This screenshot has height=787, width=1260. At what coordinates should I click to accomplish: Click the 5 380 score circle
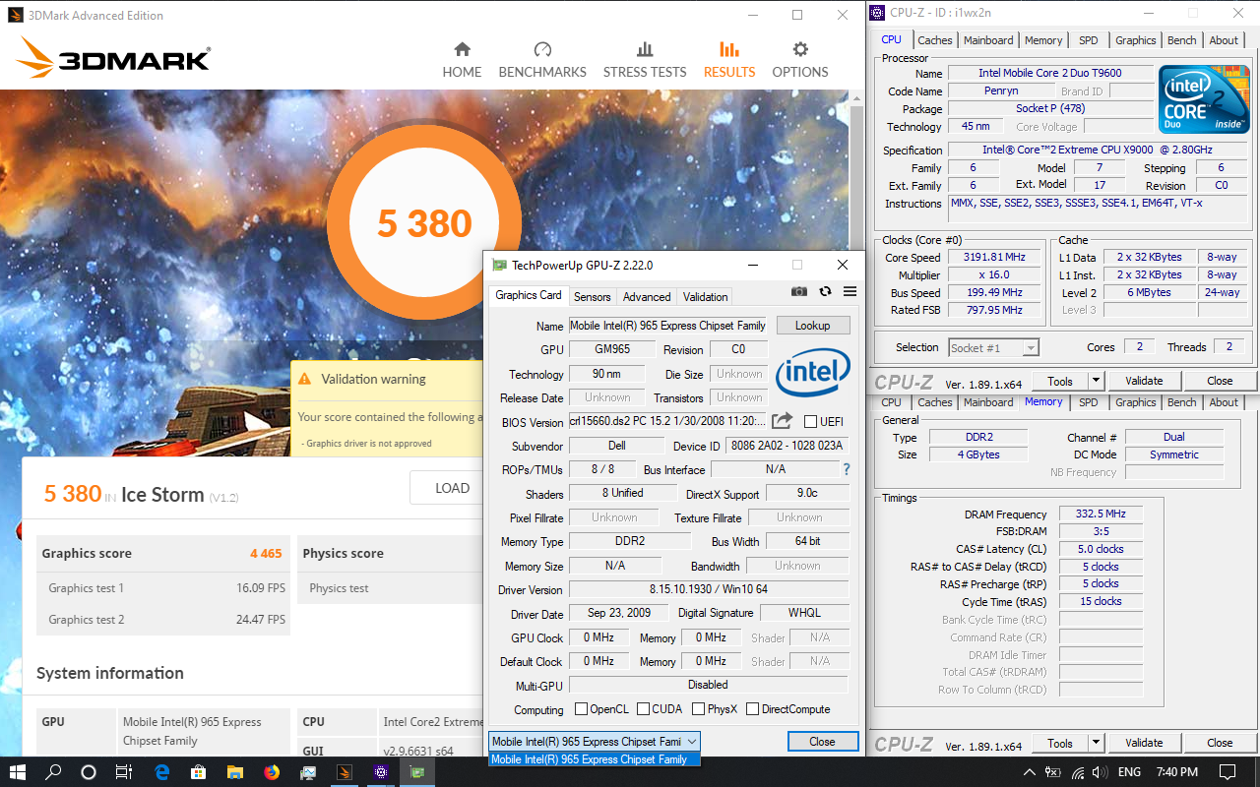pos(424,224)
